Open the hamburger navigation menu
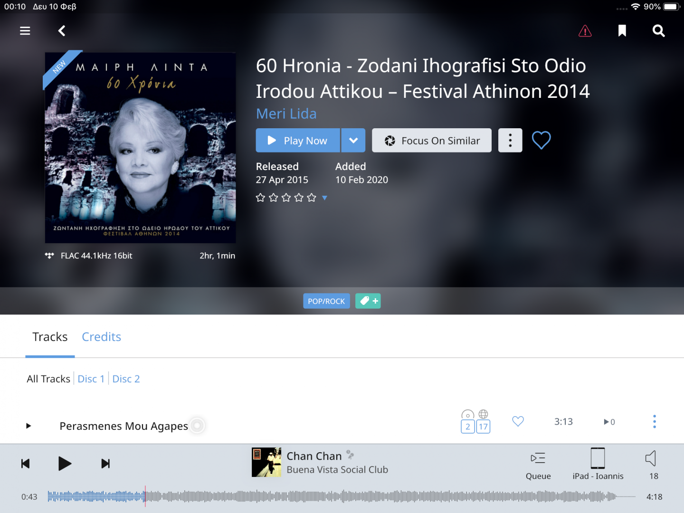684x513 pixels. (x=25, y=31)
